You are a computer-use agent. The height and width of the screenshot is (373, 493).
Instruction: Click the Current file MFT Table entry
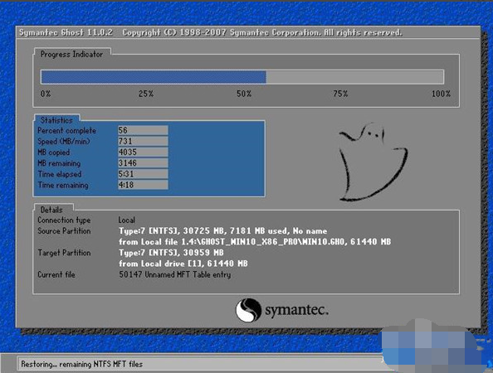pyautogui.click(x=175, y=274)
